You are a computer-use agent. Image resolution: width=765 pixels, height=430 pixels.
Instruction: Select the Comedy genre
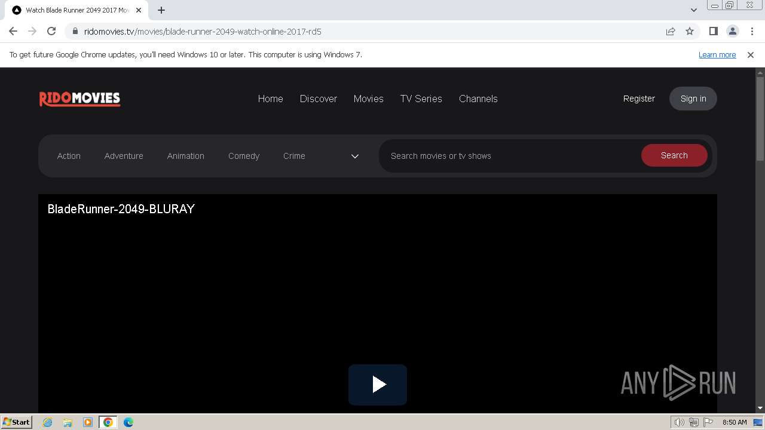244,156
